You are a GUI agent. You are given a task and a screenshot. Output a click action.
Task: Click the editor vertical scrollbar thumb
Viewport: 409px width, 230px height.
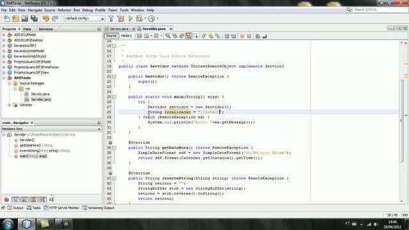401,120
